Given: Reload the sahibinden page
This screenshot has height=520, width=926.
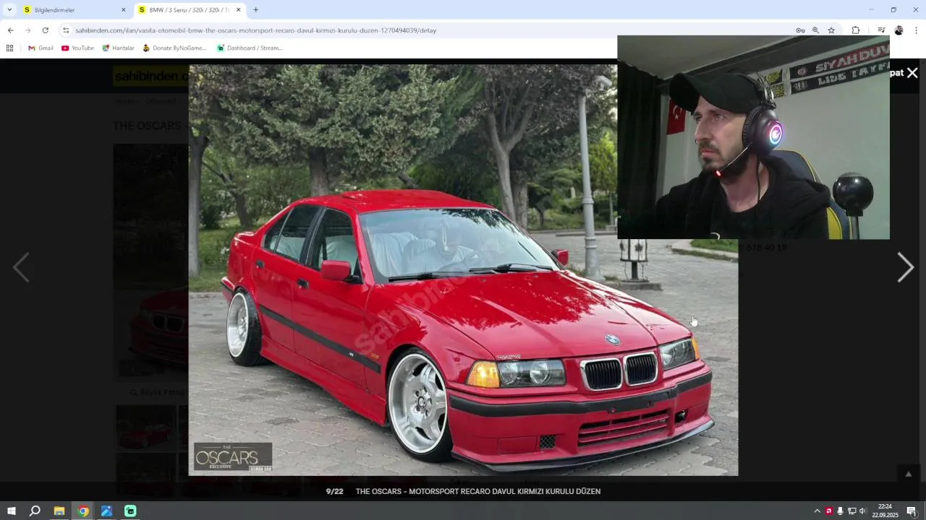Looking at the screenshot, I should coord(46,30).
